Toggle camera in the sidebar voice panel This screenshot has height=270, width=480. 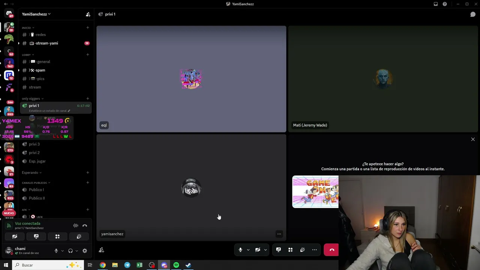pyautogui.click(x=15, y=237)
